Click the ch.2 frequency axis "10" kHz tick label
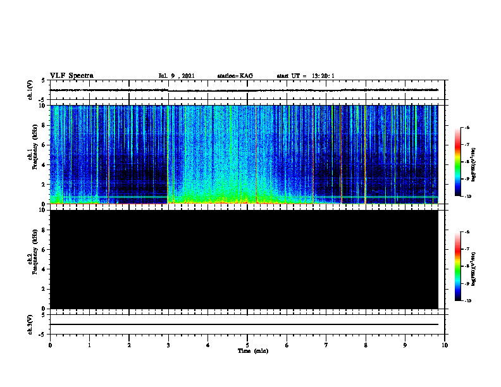Screen dimensions: 501x387 [42, 210]
